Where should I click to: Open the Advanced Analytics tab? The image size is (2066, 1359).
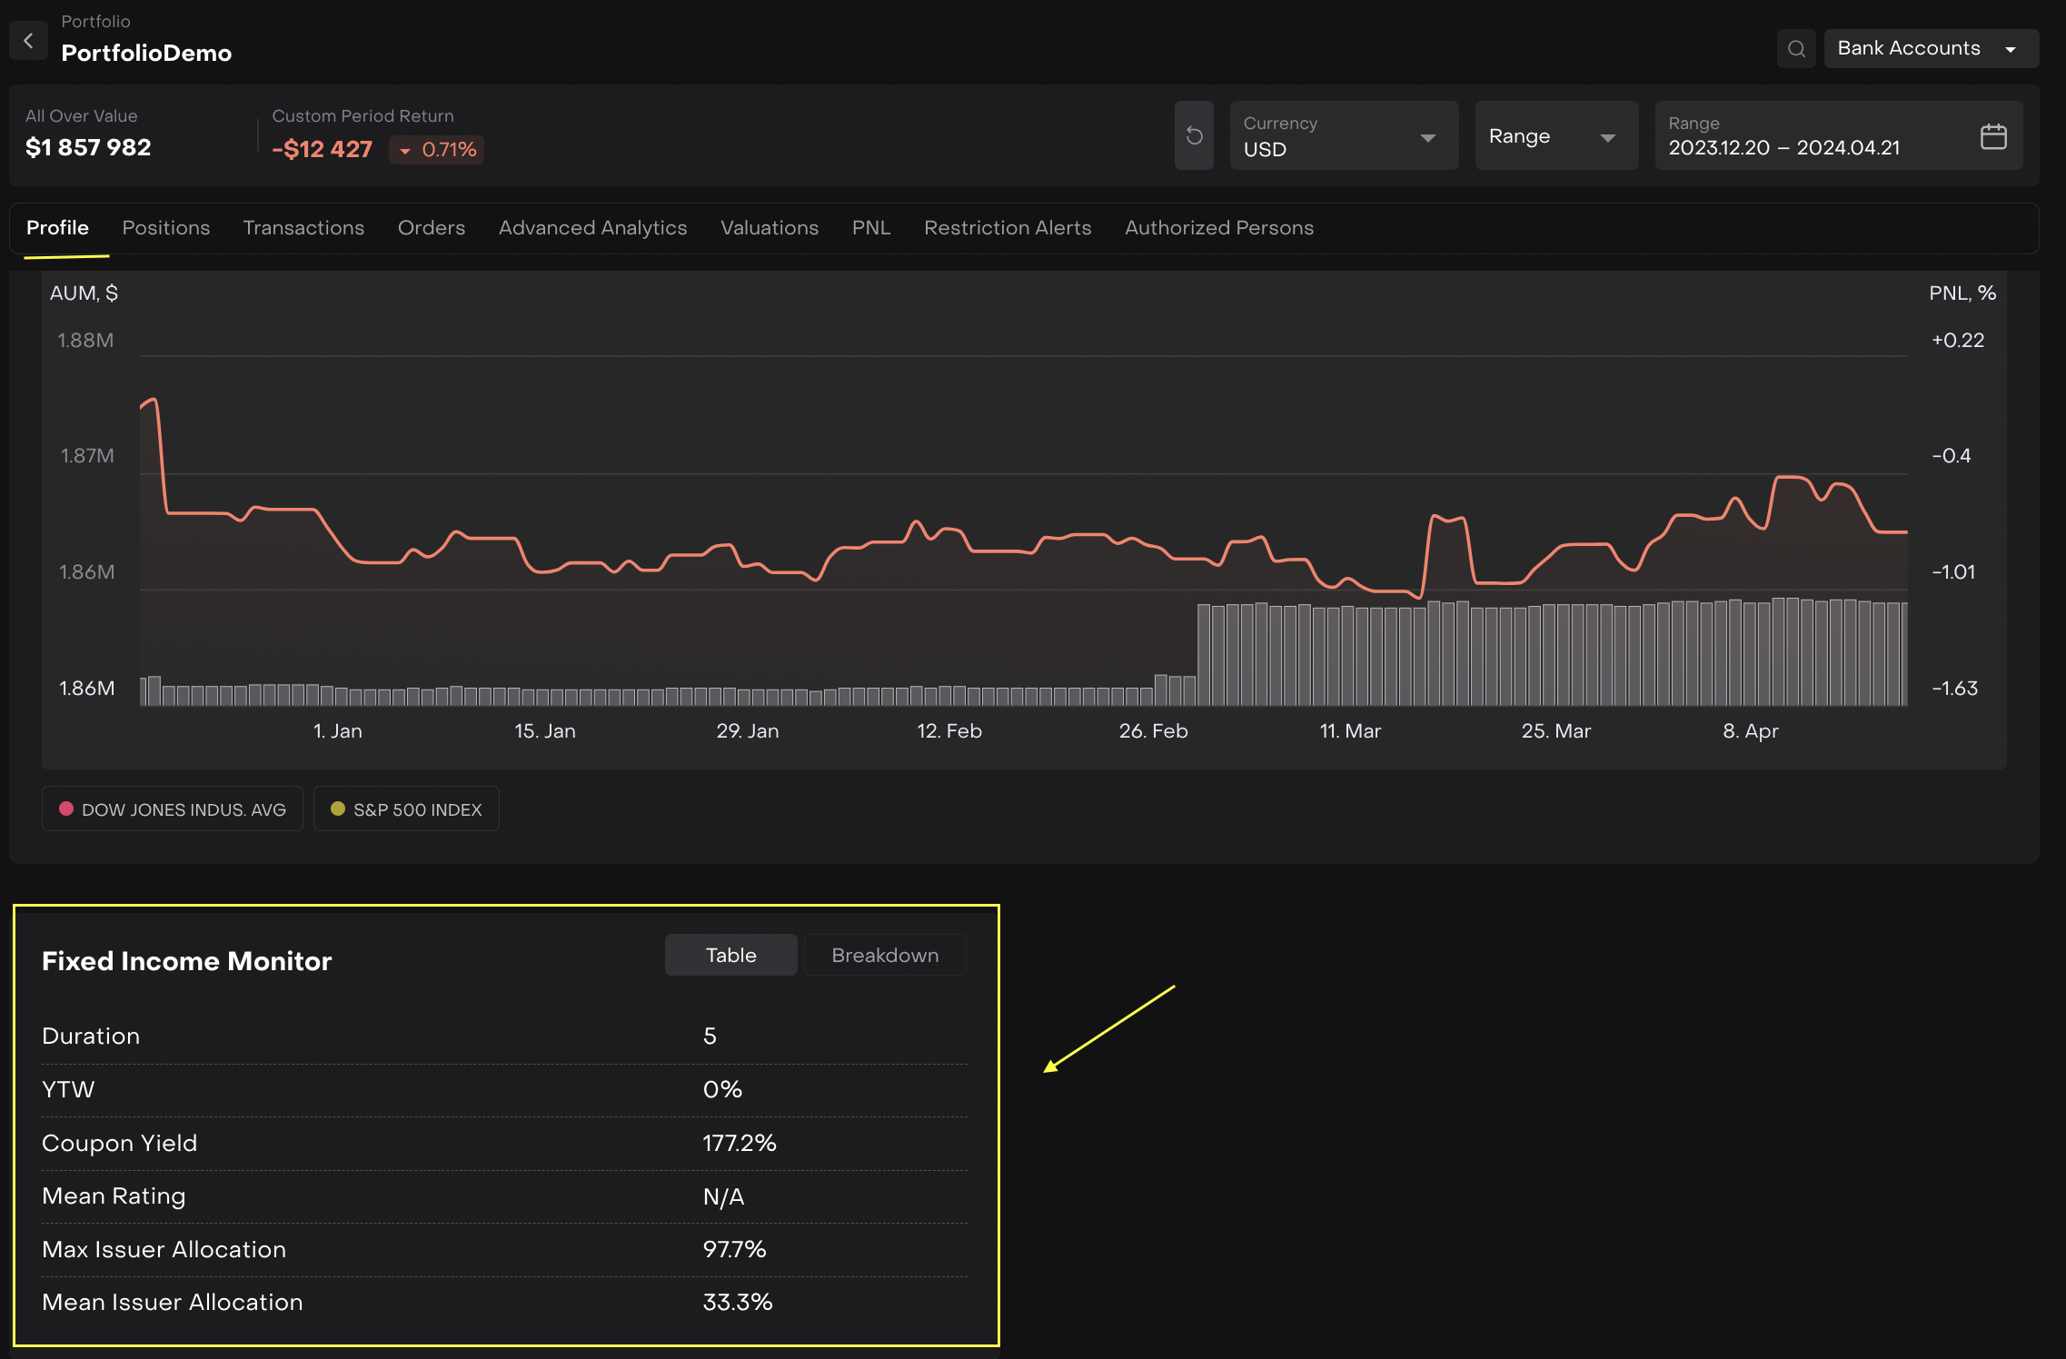pyautogui.click(x=592, y=228)
